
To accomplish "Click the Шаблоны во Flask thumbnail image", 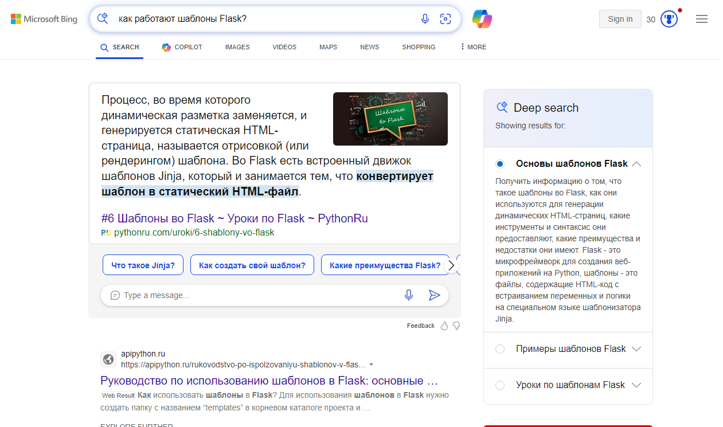I will pos(390,119).
